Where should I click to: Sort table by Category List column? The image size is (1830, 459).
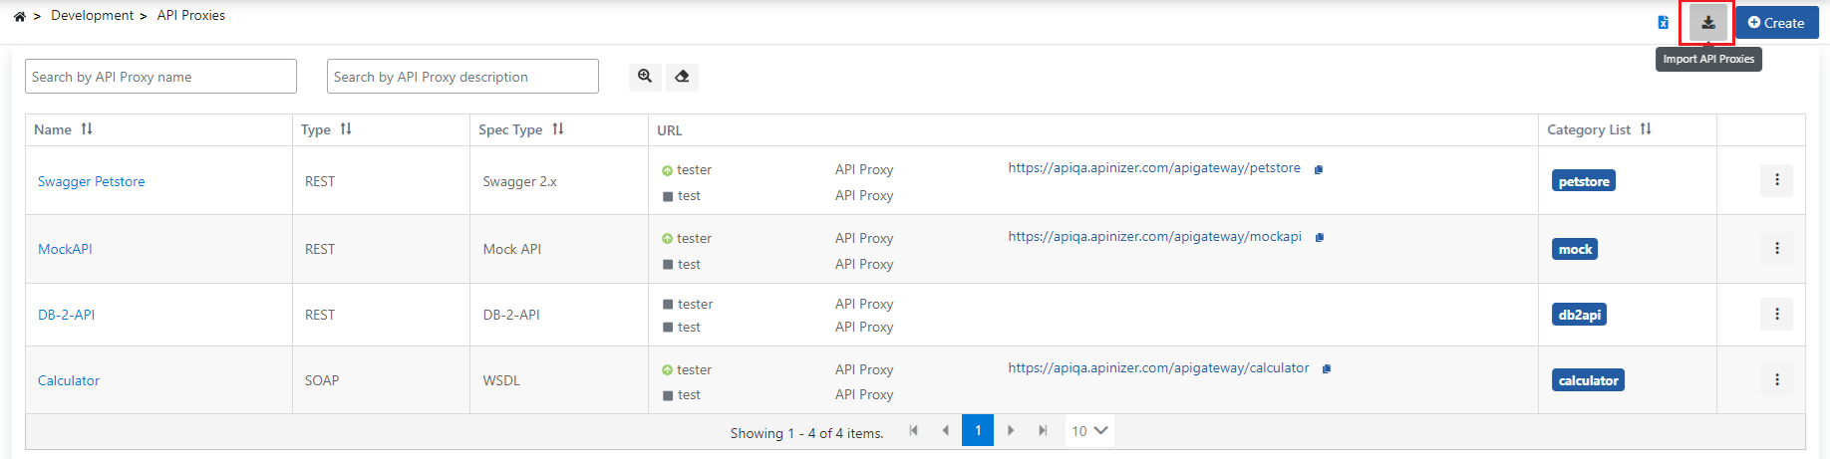click(x=1646, y=129)
